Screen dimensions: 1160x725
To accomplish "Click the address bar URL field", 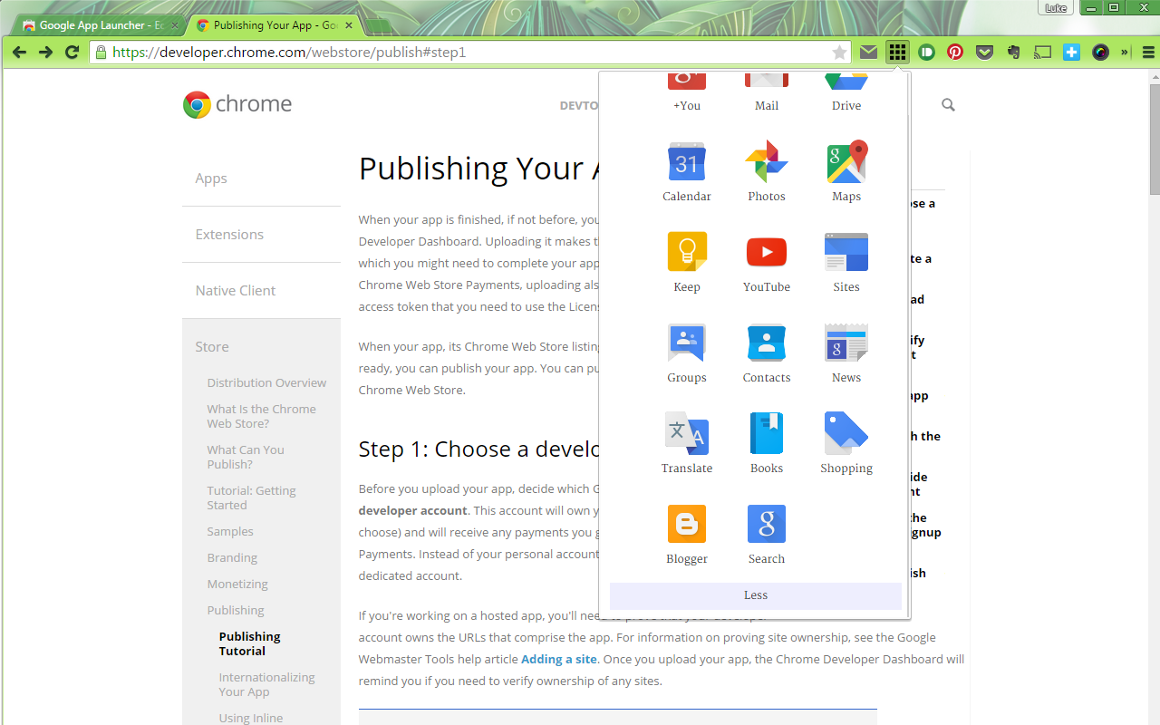I will 471,53.
